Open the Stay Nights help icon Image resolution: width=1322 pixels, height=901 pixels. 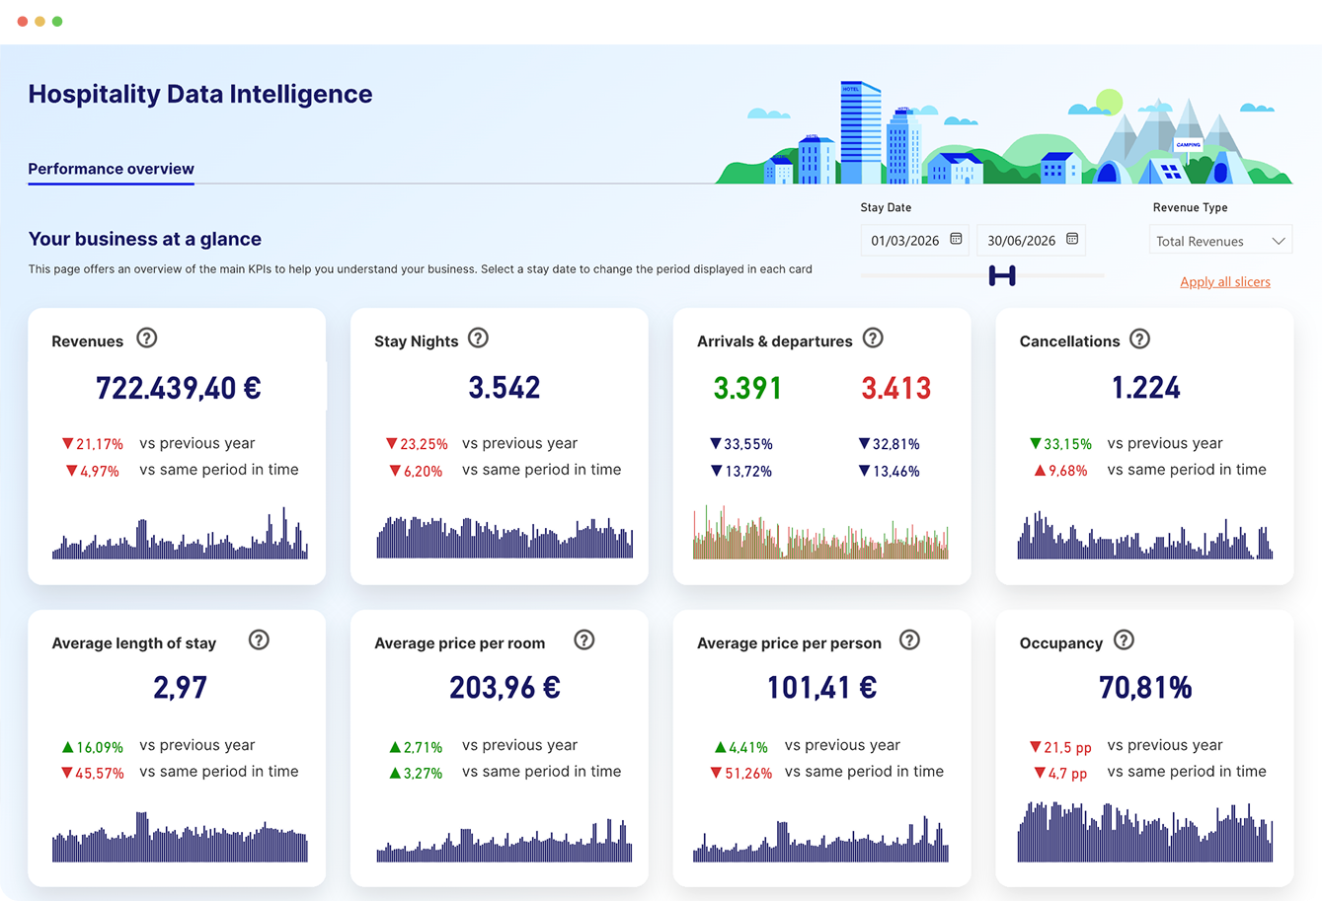pos(478,338)
